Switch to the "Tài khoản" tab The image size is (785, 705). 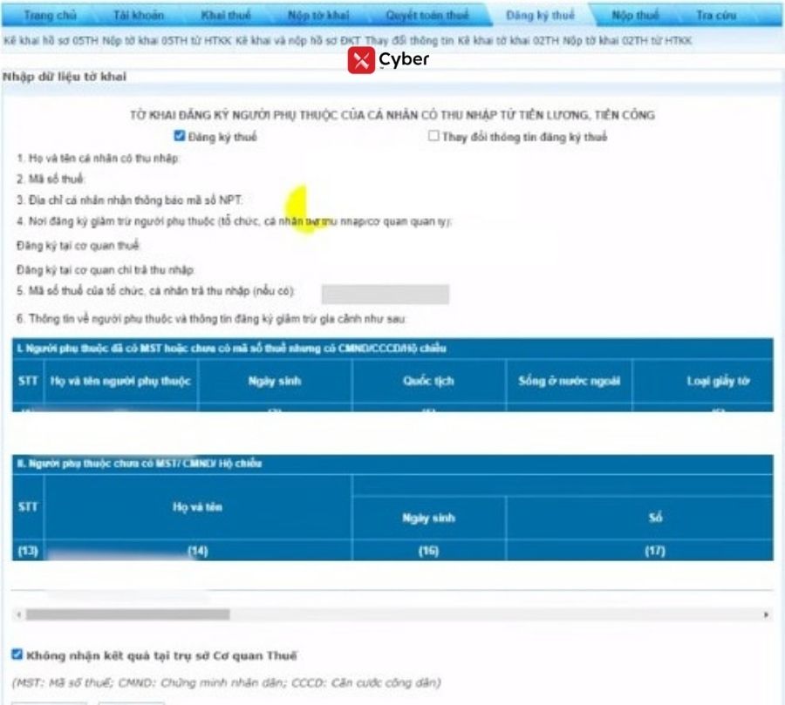click(x=138, y=16)
